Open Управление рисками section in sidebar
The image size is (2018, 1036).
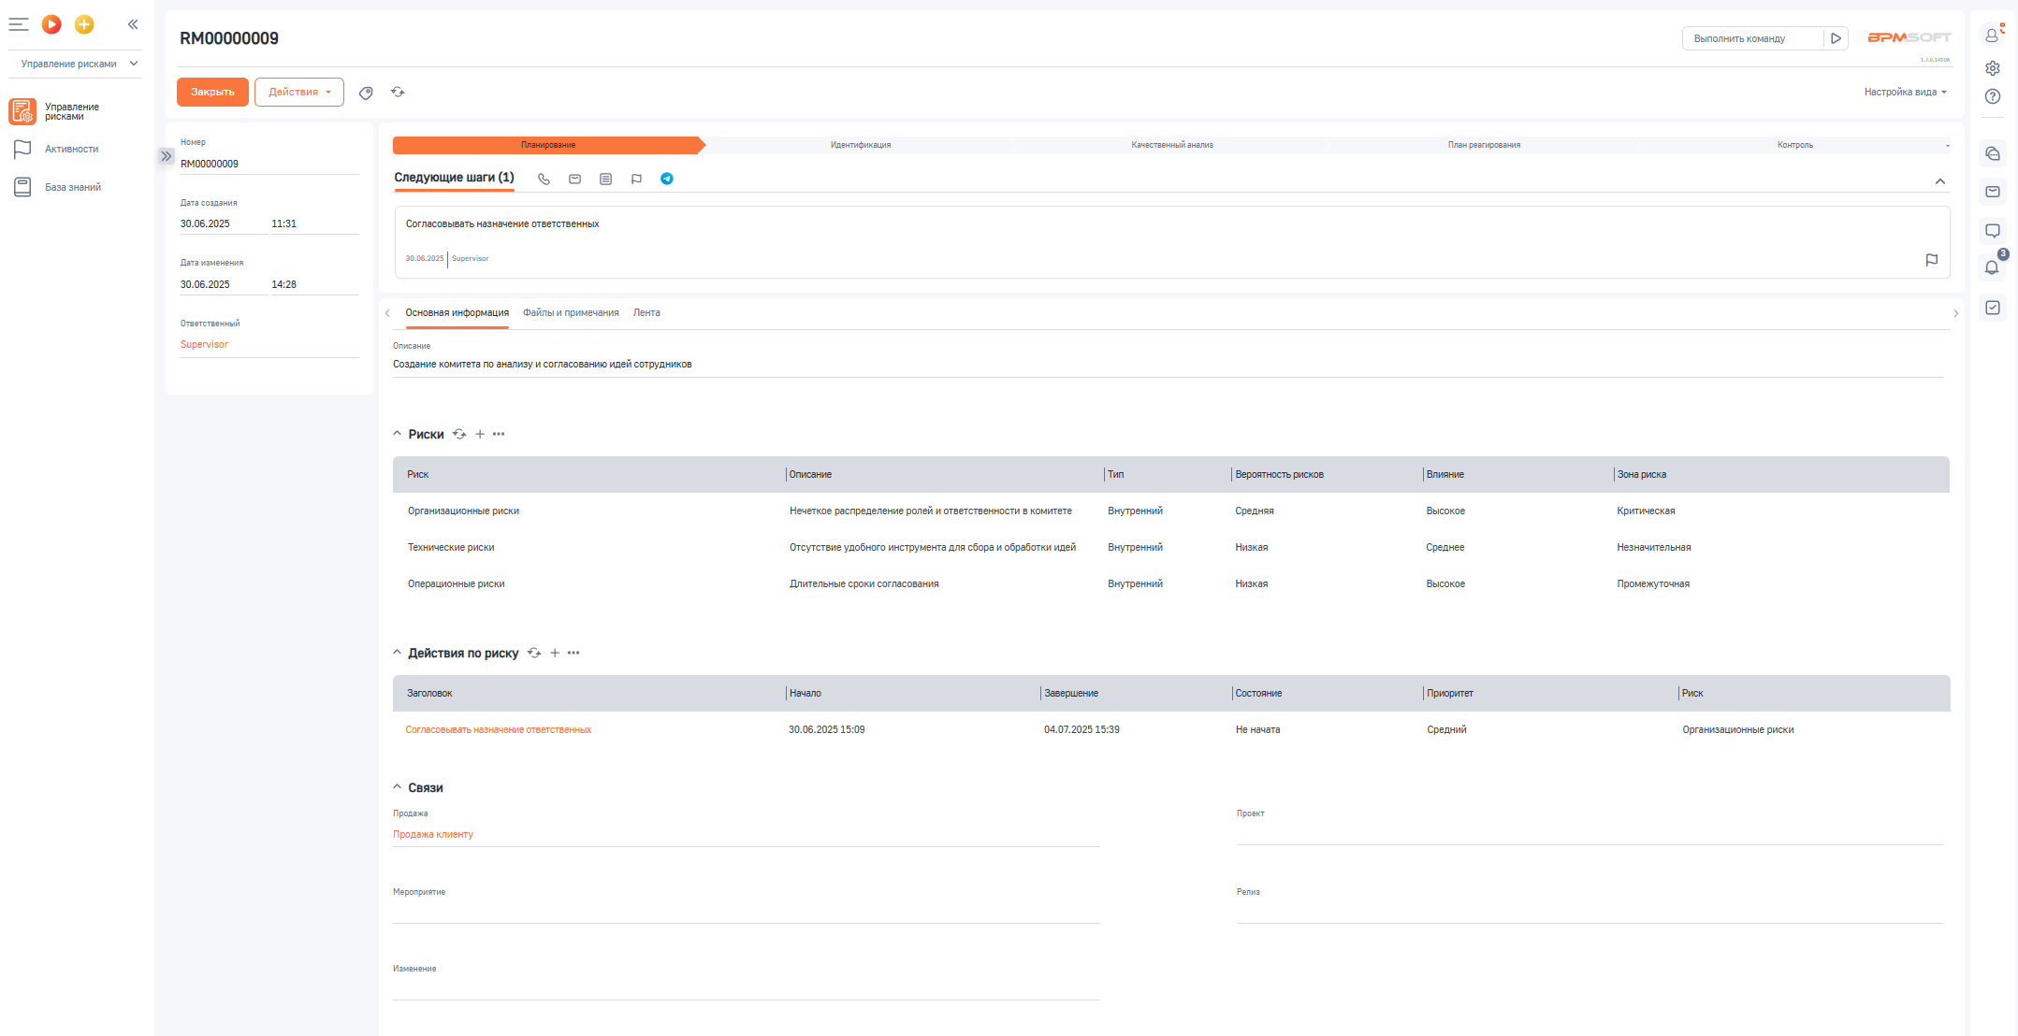(65, 111)
